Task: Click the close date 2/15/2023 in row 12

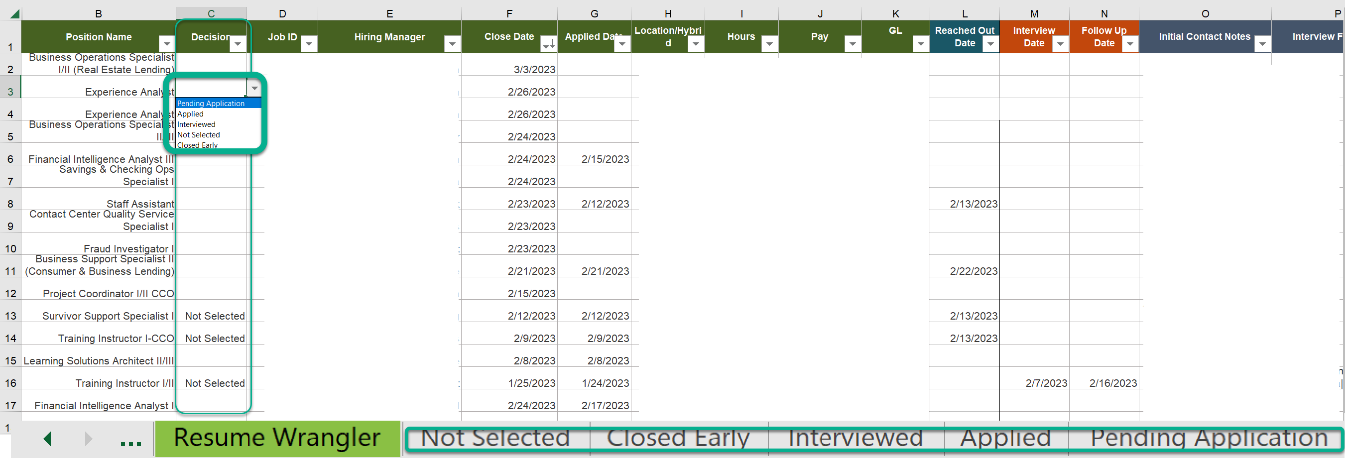Action: tap(509, 289)
